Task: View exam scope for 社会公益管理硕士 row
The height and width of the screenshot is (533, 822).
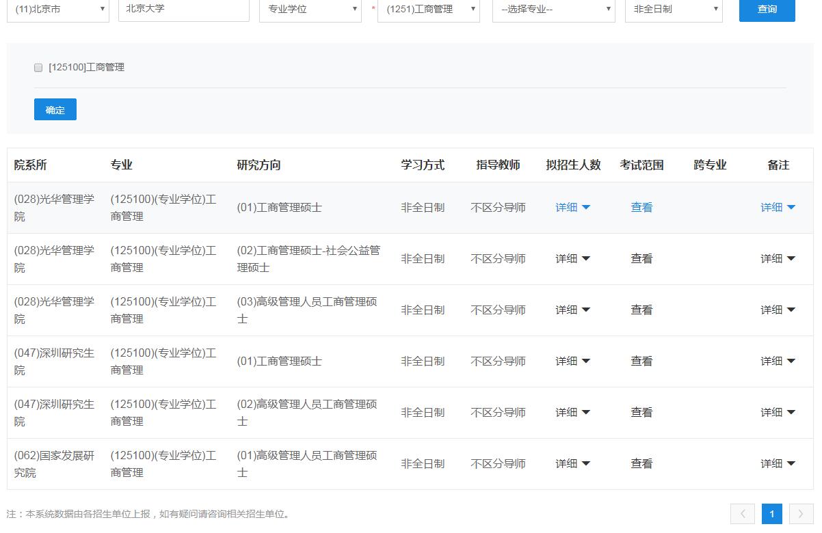Action: [641, 259]
